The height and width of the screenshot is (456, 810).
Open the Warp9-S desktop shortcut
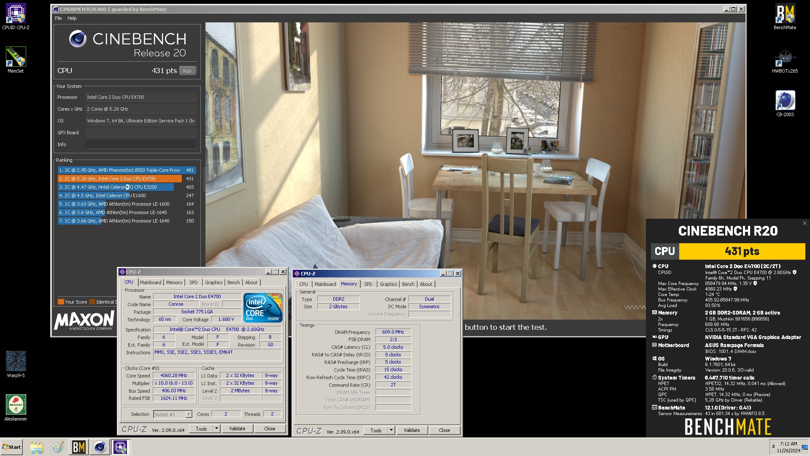(16, 364)
